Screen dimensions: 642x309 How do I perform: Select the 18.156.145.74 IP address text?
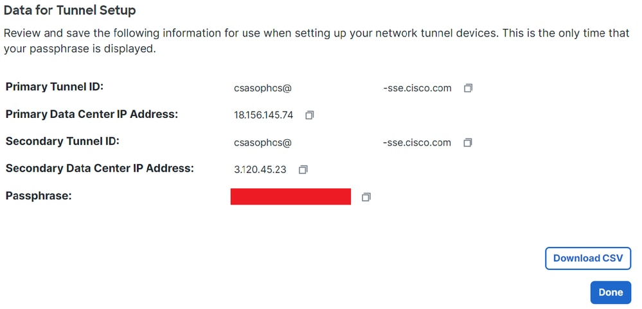pyautogui.click(x=263, y=115)
